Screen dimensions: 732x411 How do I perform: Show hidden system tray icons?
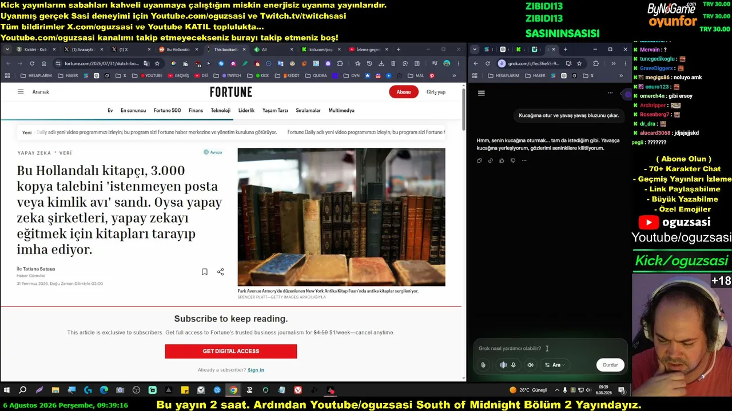point(558,390)
